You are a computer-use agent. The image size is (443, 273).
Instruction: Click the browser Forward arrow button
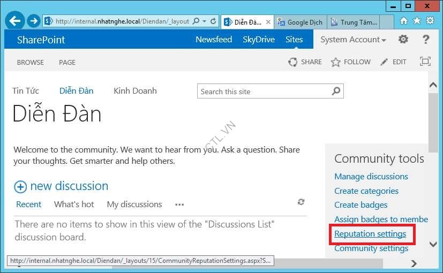tap(34, 21)
